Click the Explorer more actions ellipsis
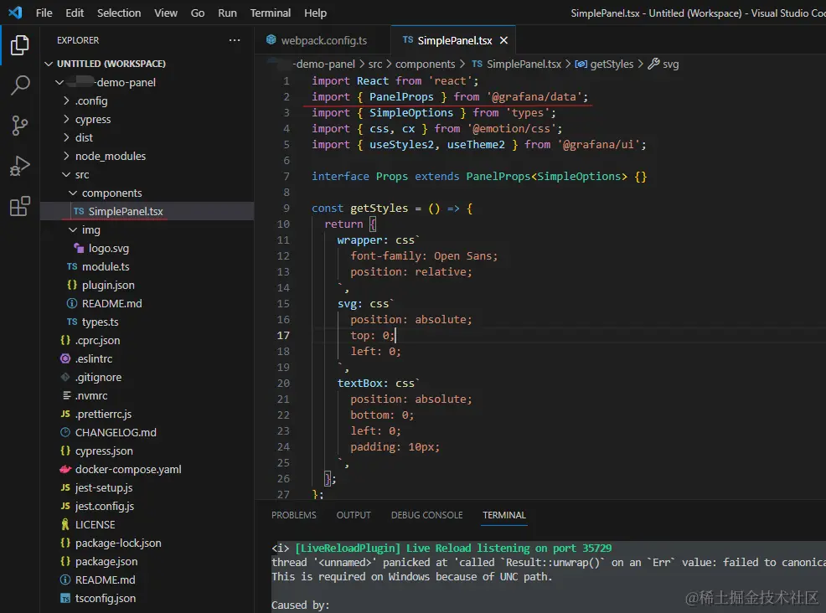Viewport: 826px width, 613px height. point(235,40)
